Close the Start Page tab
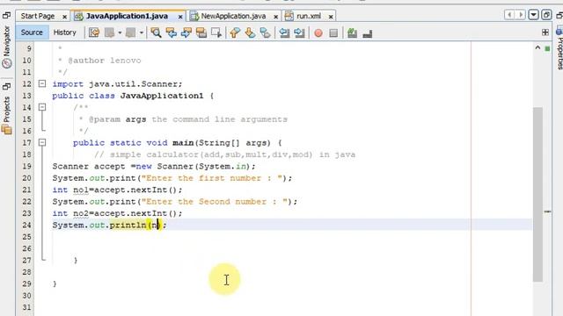This screenshot has height=316, width=563. point(64,17)
